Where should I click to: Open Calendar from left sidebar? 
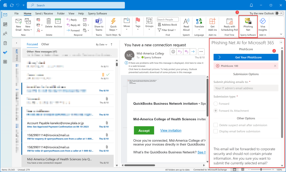[x=5, y=24]
